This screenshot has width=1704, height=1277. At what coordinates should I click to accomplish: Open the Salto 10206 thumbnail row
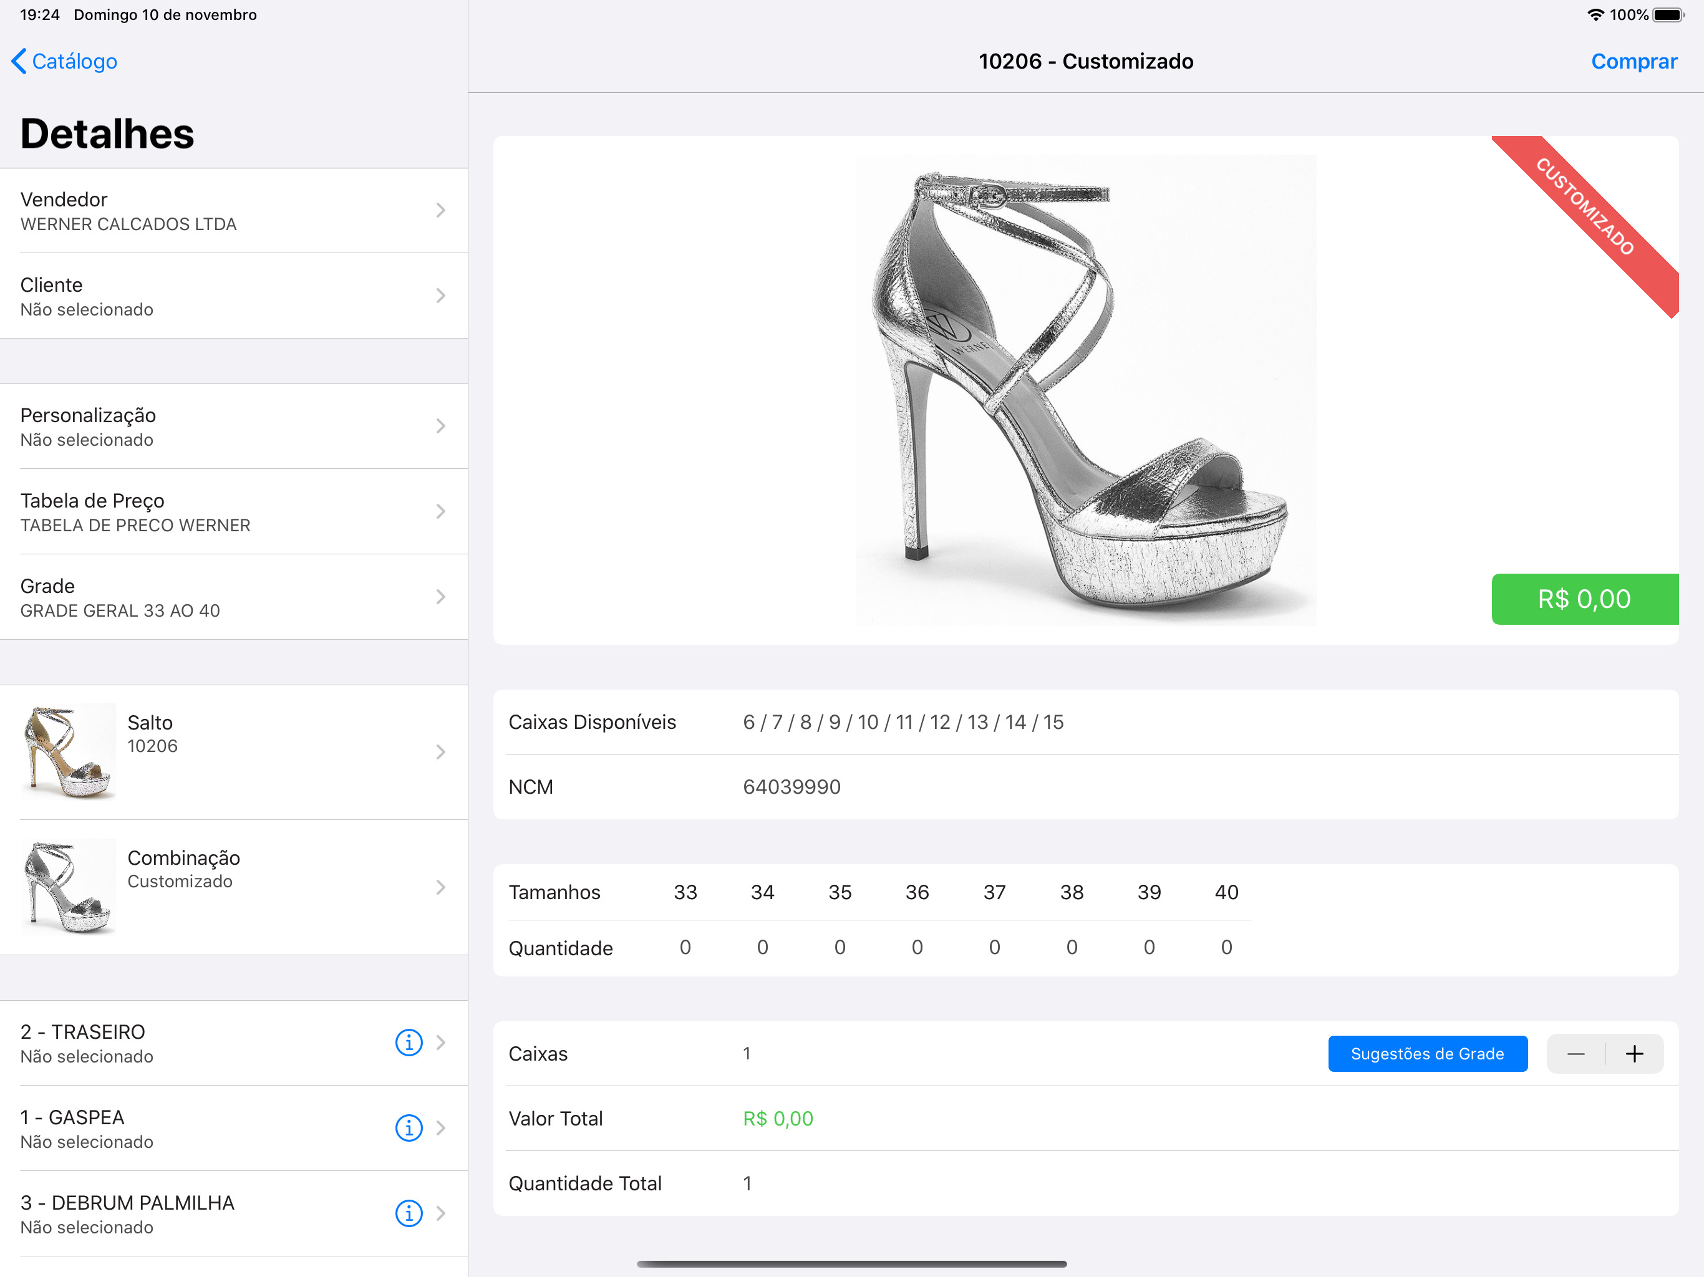point(233,752)
